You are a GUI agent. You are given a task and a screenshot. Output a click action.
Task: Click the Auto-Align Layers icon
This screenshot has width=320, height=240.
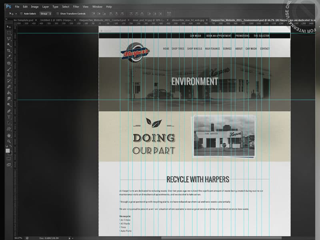[x=169, y=14]
